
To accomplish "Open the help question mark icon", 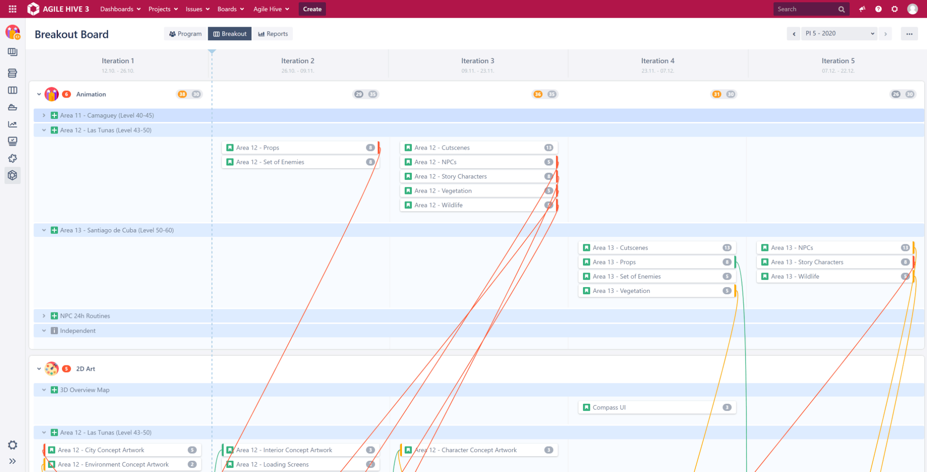I will point(879,9).
